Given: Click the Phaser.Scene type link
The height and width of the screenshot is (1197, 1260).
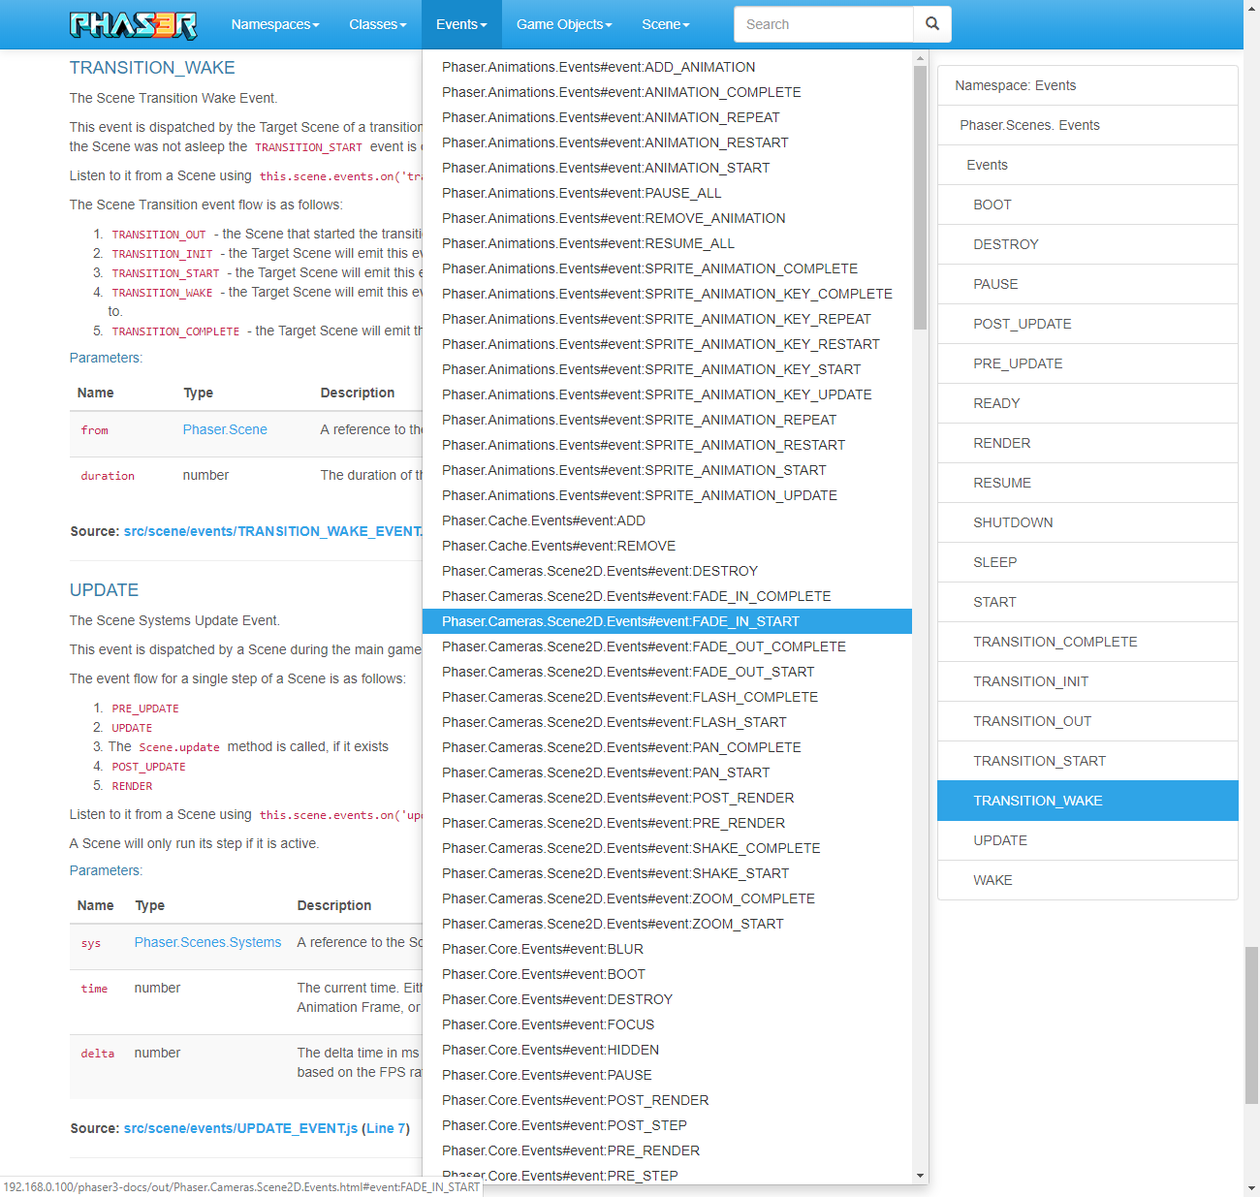Looking at the screenshot, I should [x=224, y=428].
